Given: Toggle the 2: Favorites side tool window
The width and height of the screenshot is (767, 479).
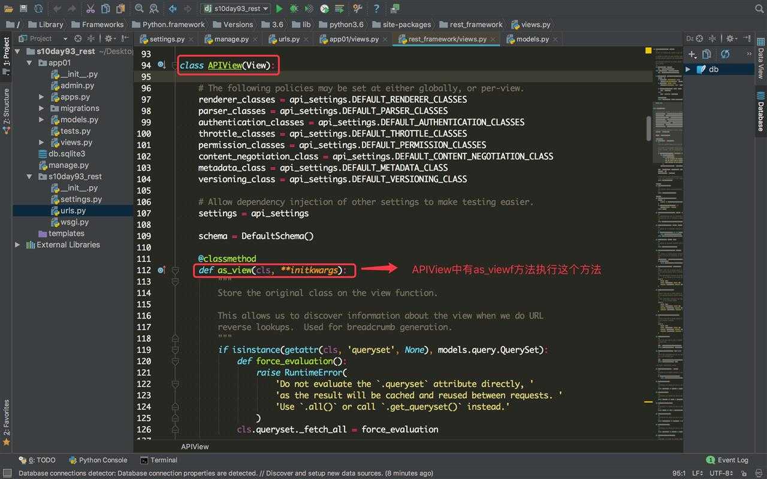Looking at the screenshot, I should pos(6,423).
